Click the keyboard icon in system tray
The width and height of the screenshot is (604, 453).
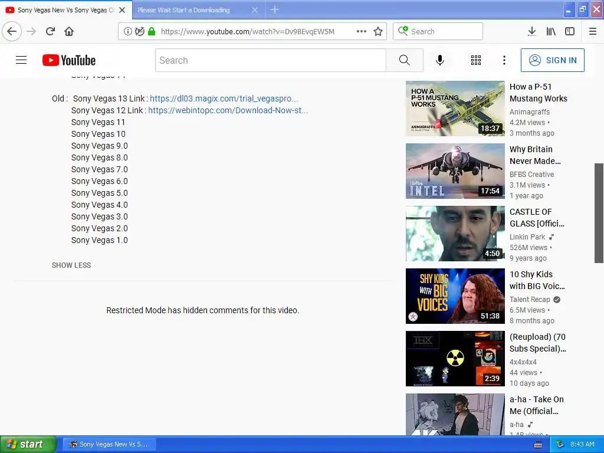[538, 445]
